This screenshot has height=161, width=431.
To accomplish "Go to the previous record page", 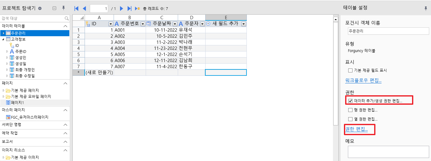I will tap(84, 9).
